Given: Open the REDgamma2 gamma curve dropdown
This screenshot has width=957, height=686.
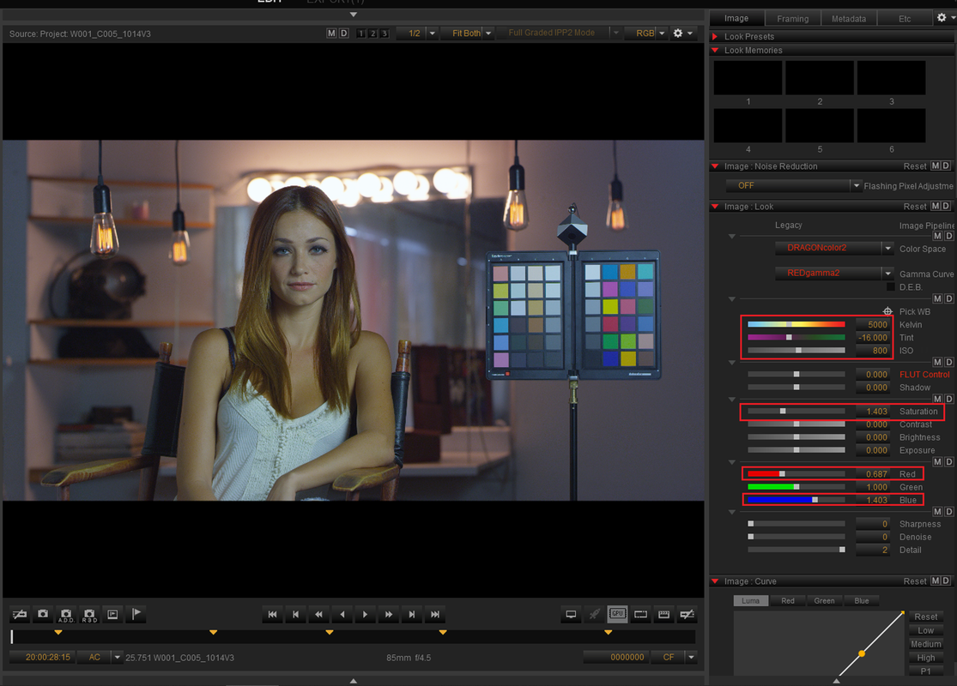Looking at the screenshot, I should [x=834, y=273].
